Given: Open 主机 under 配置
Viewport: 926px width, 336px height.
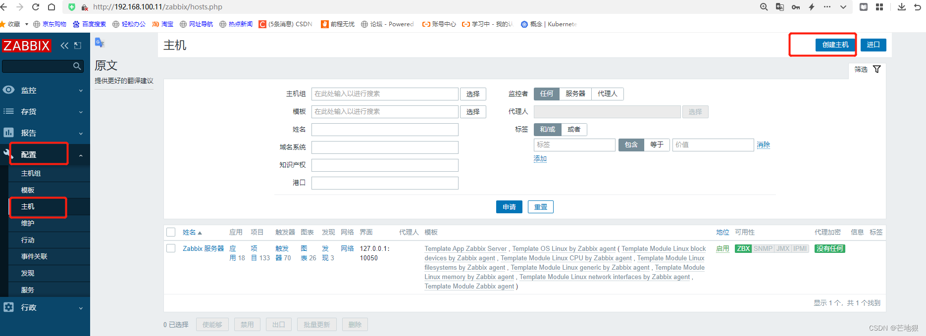Looking at the screenshot, I should pos(49,206).
